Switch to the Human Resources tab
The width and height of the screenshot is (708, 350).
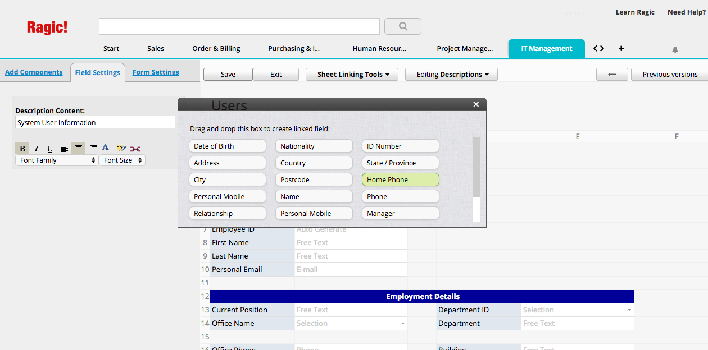379,49
